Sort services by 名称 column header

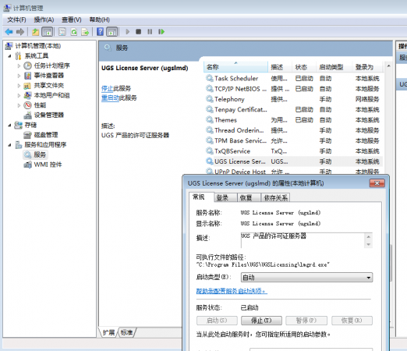[x=235, y=67]
